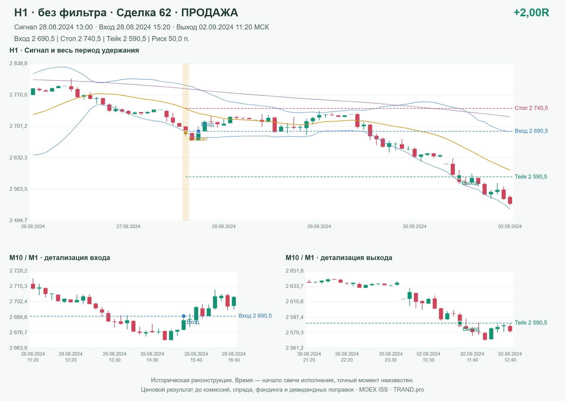Viewport: 565px width, 401px height.
Task: Click heading 'M10 / M1 · детализация выхода'
Action: [339, 258]
